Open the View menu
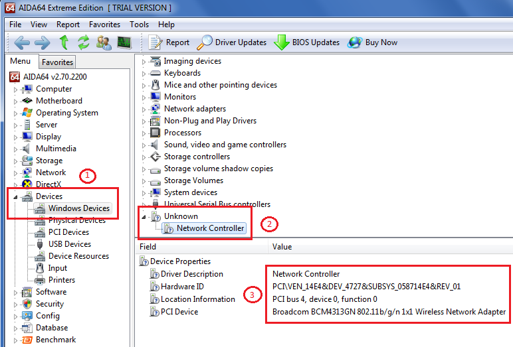 (39, 25)
